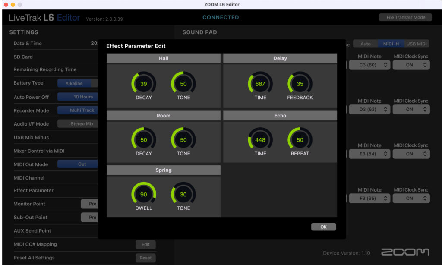This screenshot has height=265, width=442.
Task: Click the CONNECTED status text
Action: tap(221, 17)
